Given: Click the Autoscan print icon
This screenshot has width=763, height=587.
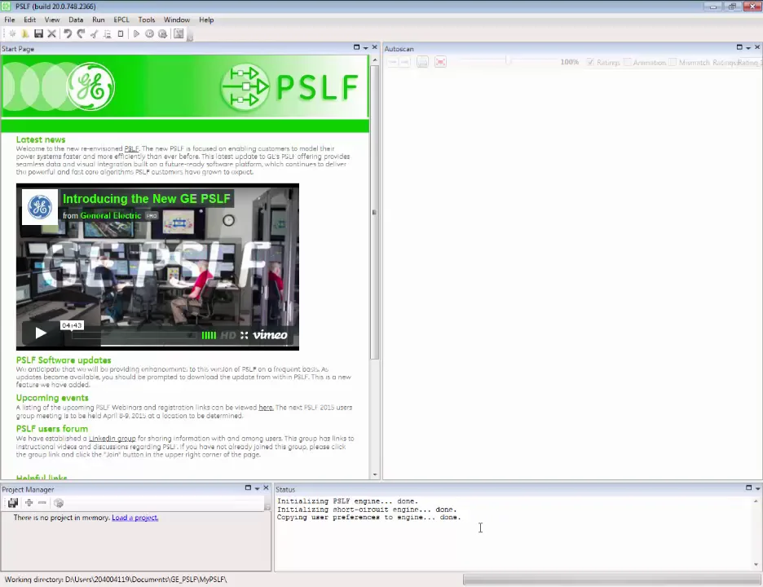Looking at the screenshot, I should click(x=422, y=62).
